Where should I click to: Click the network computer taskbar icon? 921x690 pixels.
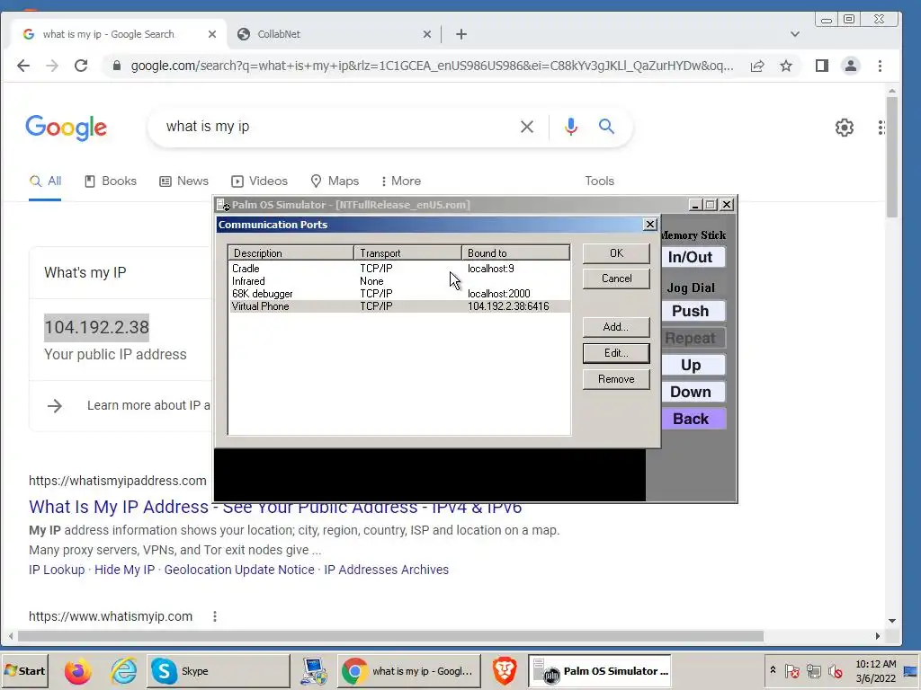pos(314,670)
